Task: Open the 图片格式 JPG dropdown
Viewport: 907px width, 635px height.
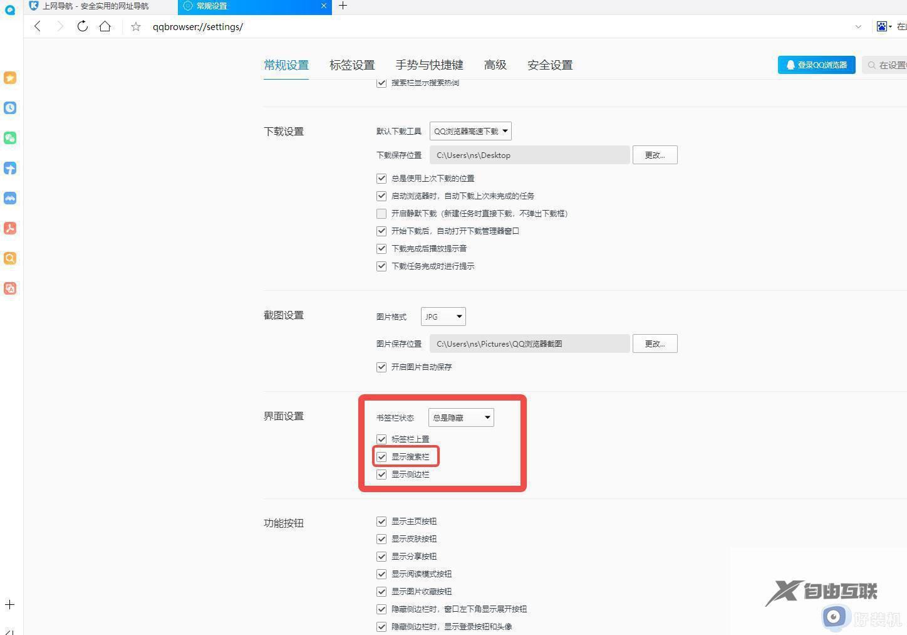Action: click(443, 317)
